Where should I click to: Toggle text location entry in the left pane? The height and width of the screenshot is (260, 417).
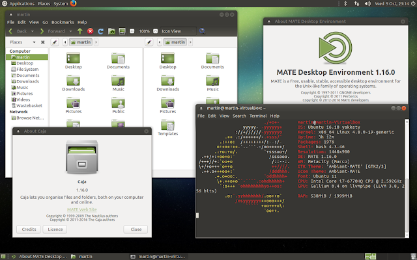pos(55,42)
